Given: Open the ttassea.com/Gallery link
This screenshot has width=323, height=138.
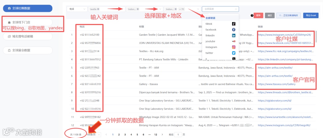Looking at the screenshot, I should (276, 84).
